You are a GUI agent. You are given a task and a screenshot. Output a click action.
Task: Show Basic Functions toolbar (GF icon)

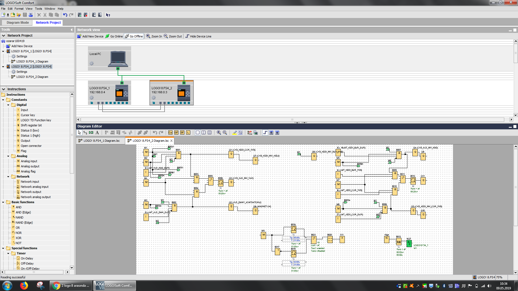(x=176, y=133)
